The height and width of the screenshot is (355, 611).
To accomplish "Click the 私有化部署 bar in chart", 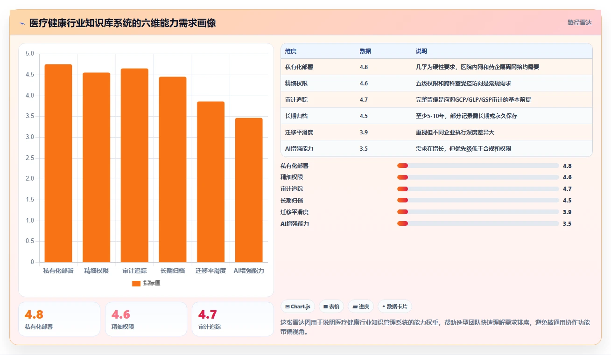I will [x=58, y=163].
